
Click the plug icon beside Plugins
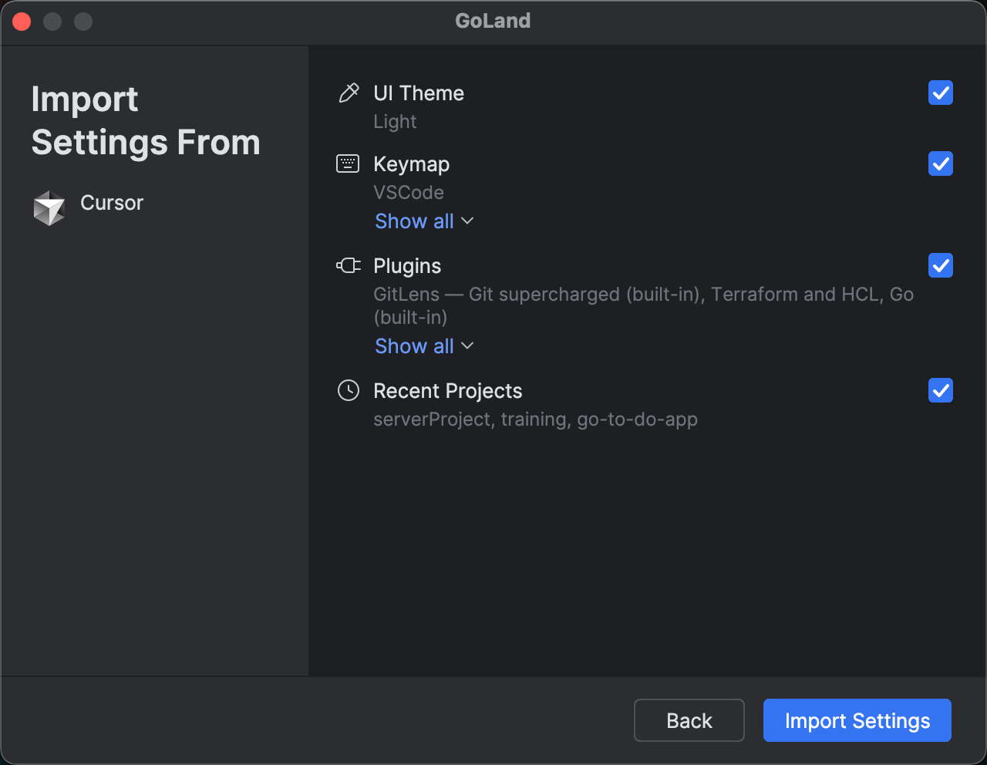coord(349,265)
